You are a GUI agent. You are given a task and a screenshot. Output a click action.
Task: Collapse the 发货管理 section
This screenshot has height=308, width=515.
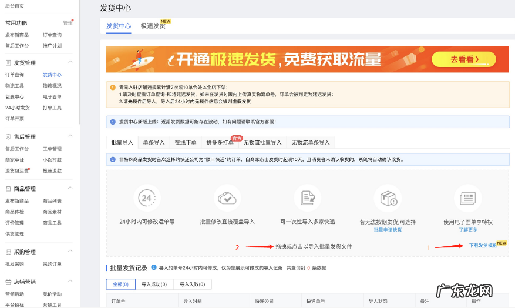(70, 62)
